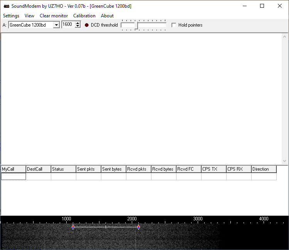The width and height of the screenshot is (289, 250).
Task: Close the SoundModem window
Action: 280,6
